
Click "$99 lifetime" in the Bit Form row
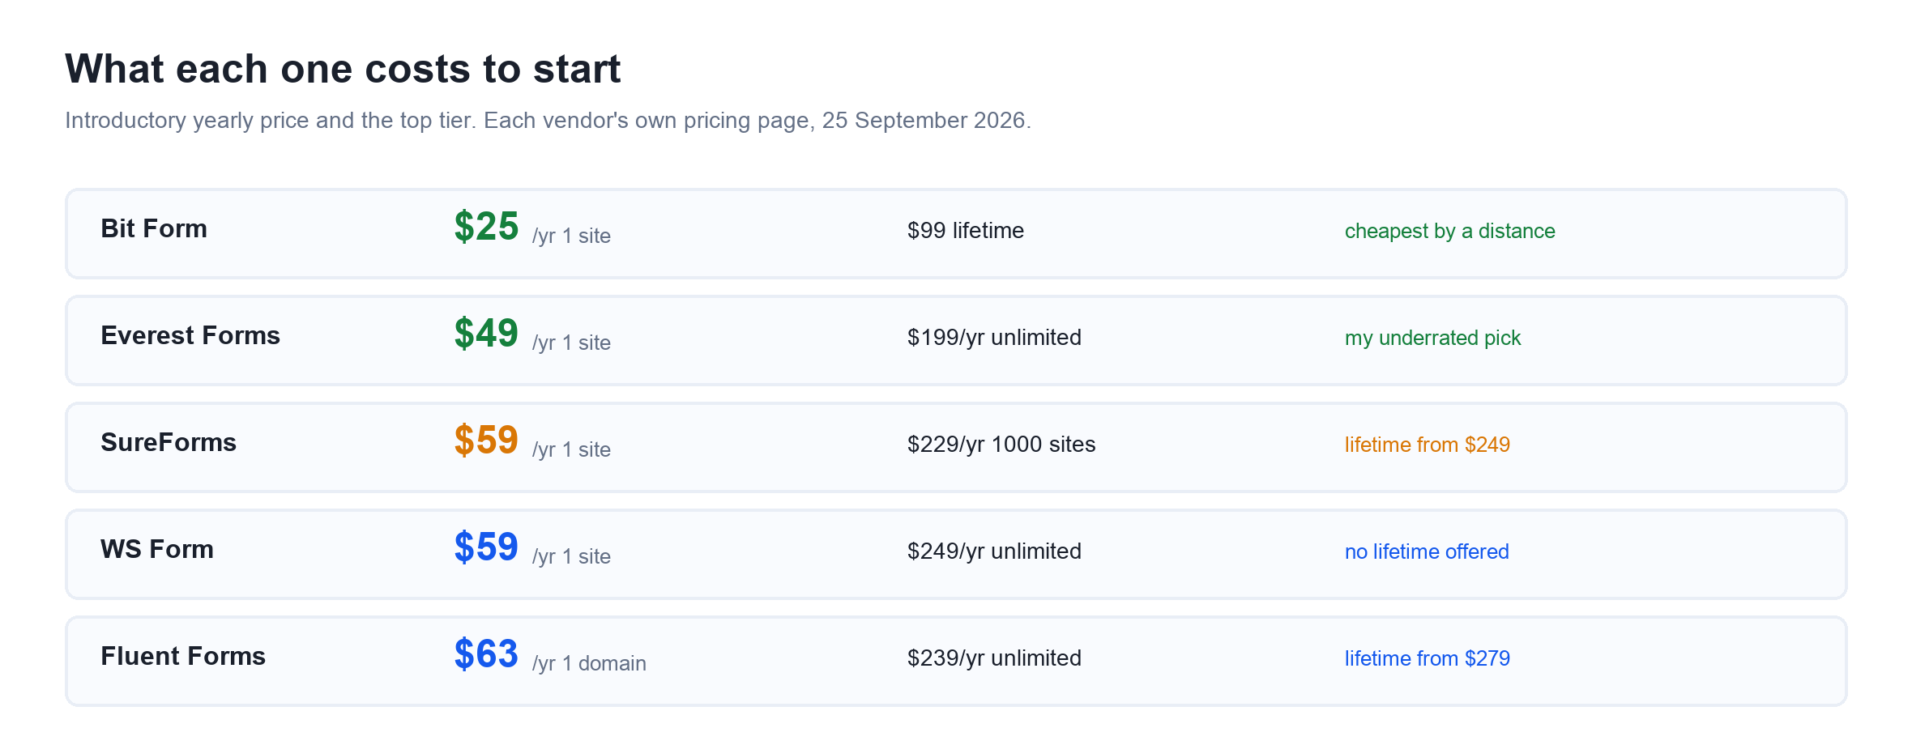(966, 231)
